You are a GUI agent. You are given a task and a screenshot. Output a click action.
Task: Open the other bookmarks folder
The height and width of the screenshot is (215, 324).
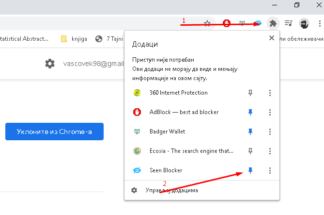302,39
